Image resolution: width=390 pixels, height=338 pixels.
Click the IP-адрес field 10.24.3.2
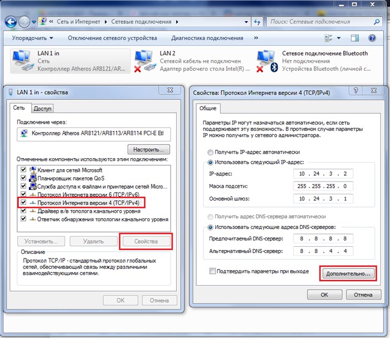[323, 174]
